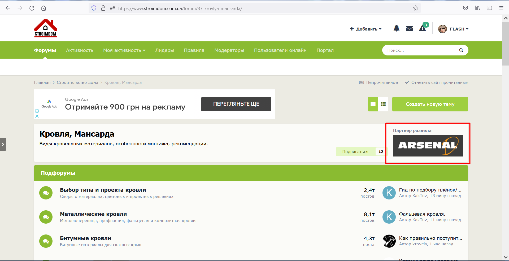Image resolution: width=509 pixels, height=261 pixels.
Task: Go to the Лидеры tab
Action: [x=165, y=50]
